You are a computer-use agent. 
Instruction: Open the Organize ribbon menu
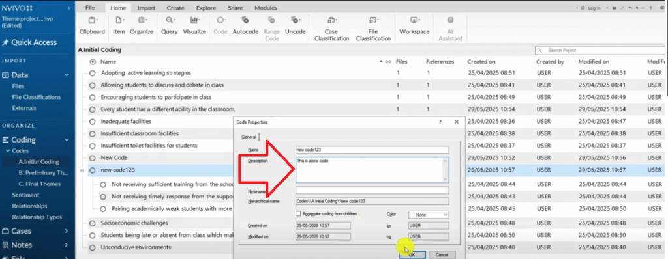142,25
